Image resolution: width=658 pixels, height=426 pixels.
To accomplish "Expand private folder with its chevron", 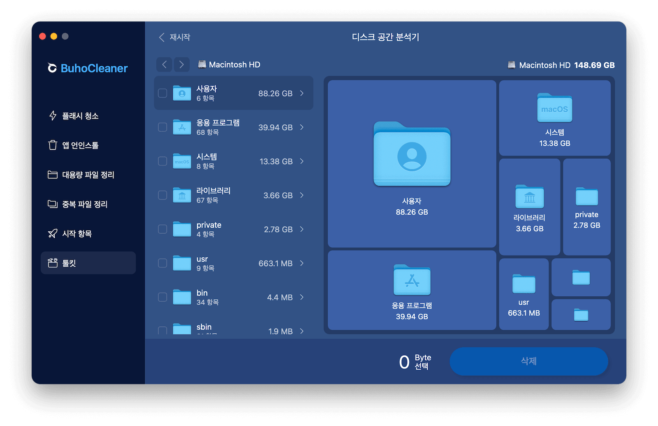I will coord(302,229).
